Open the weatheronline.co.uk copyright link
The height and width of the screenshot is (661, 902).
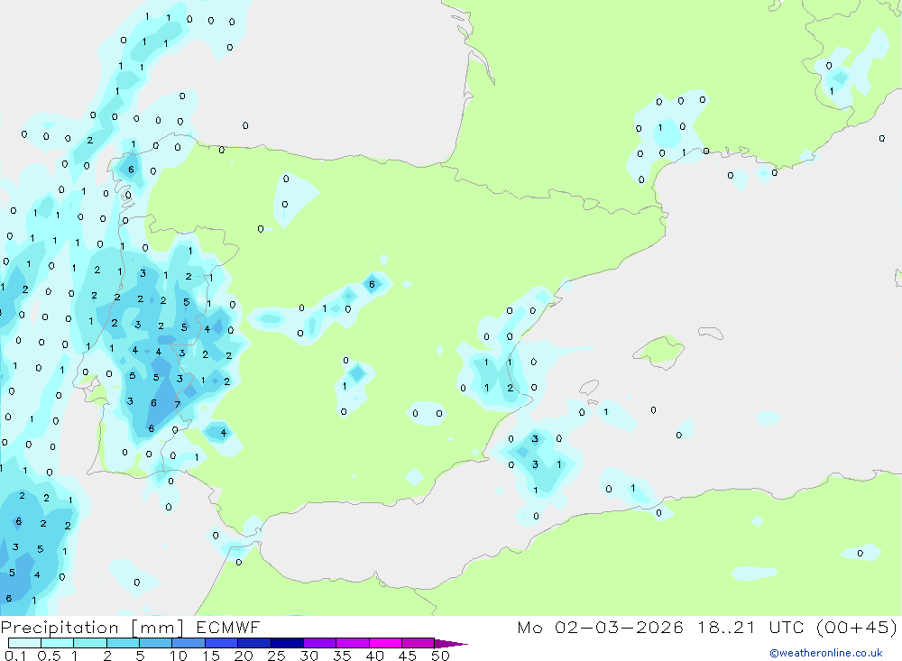tap(826, 653)
